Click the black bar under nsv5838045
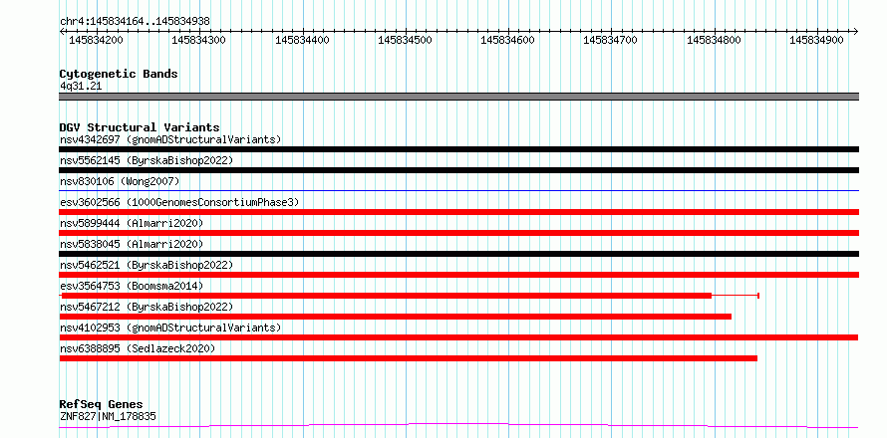 [458, 254]
